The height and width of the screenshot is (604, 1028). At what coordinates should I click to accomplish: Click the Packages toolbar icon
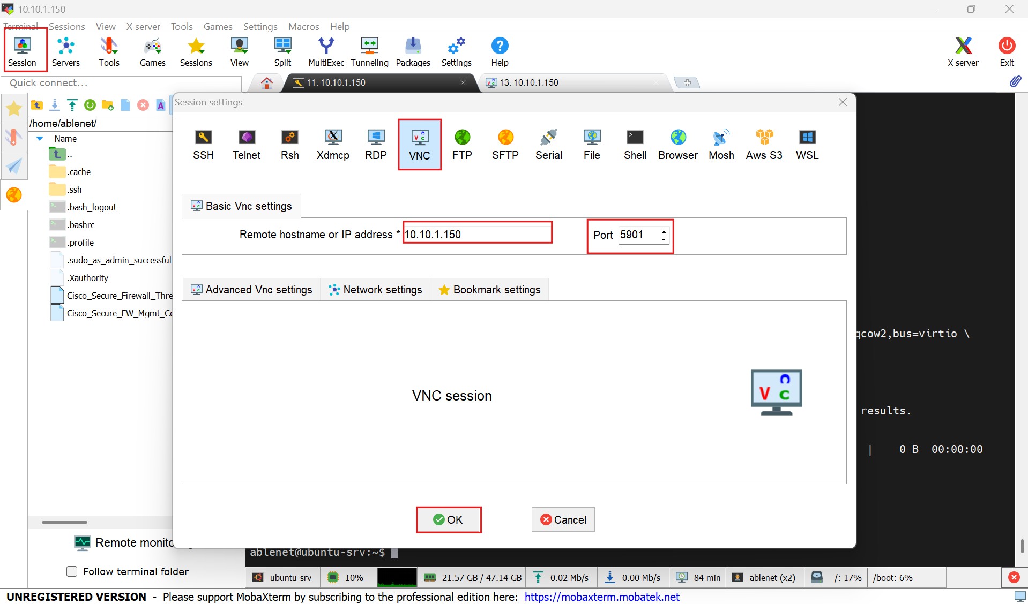click(413, 52)
